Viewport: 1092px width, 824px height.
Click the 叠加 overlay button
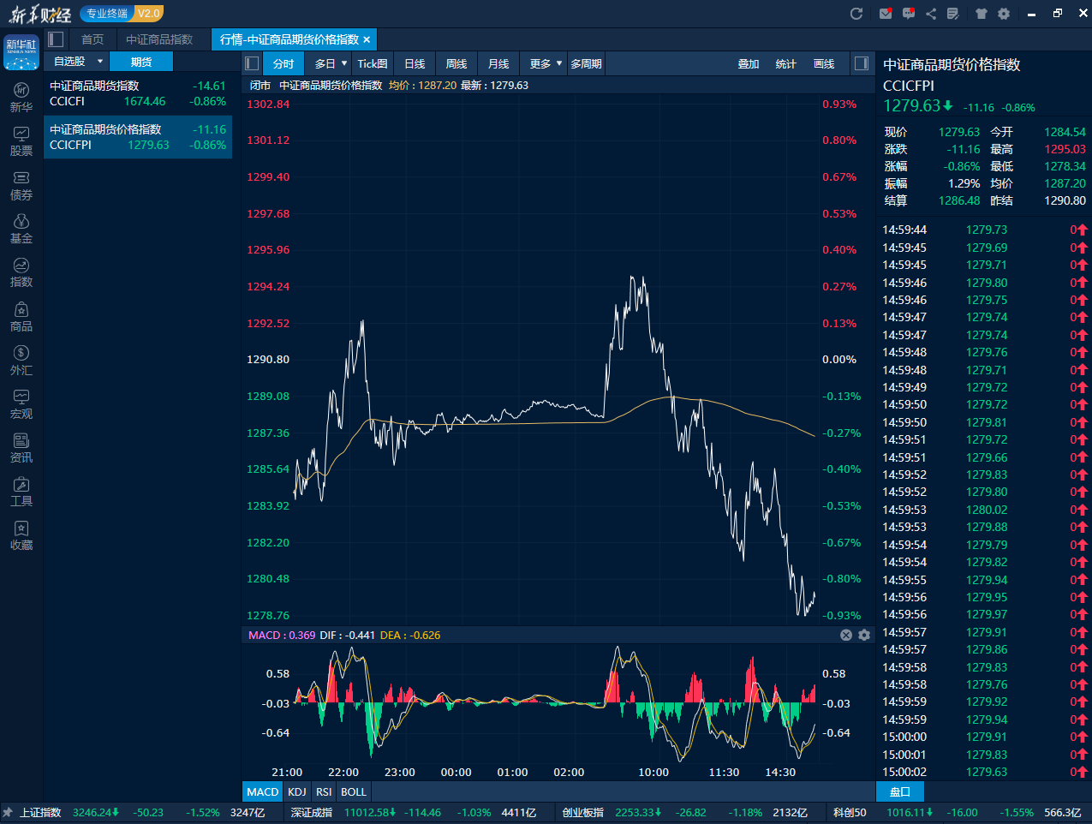coord(748,63)
